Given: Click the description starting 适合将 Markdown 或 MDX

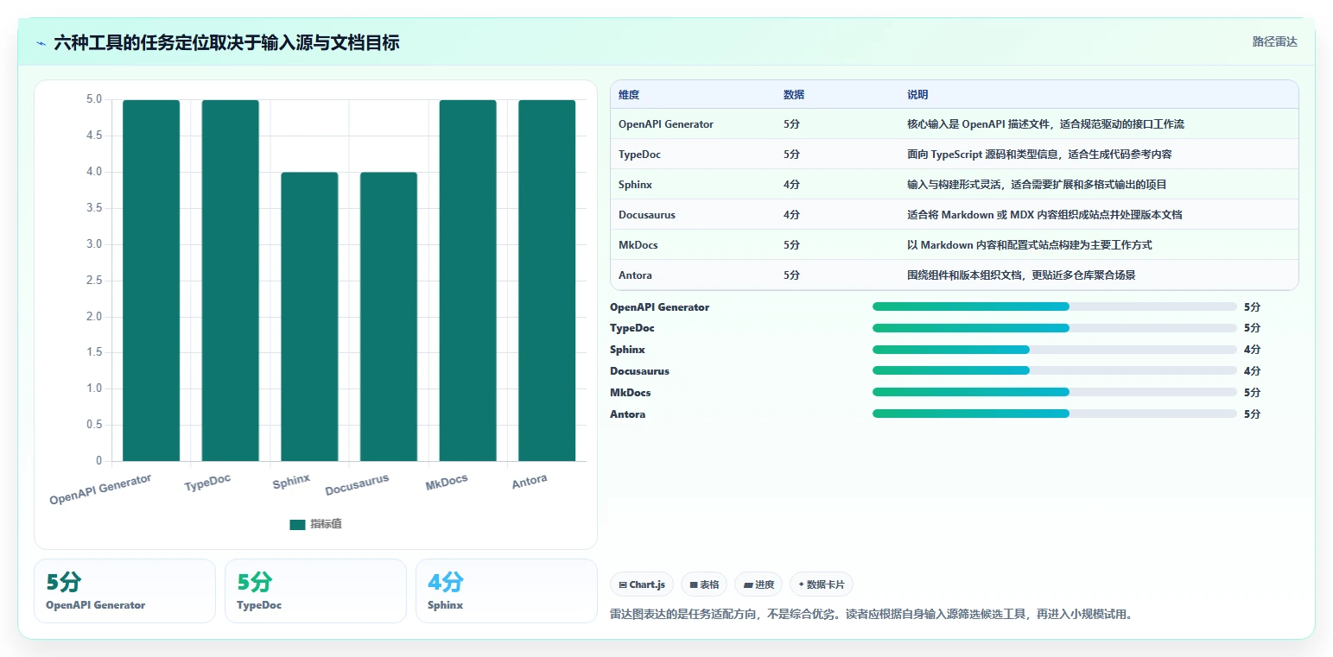Looking at the screenshot, I should click(x=1044, y=215).
